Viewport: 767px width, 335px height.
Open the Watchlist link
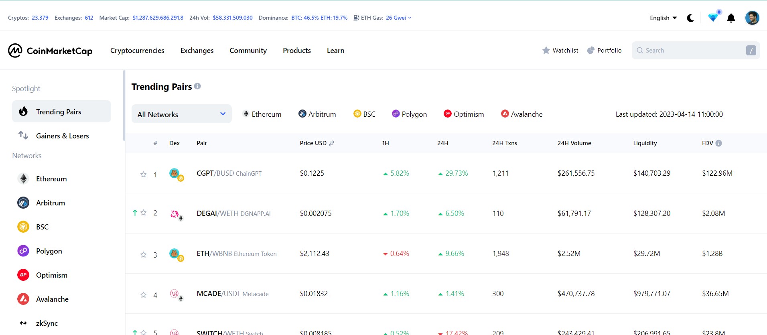pyautogui.click(x=560, y=51)
